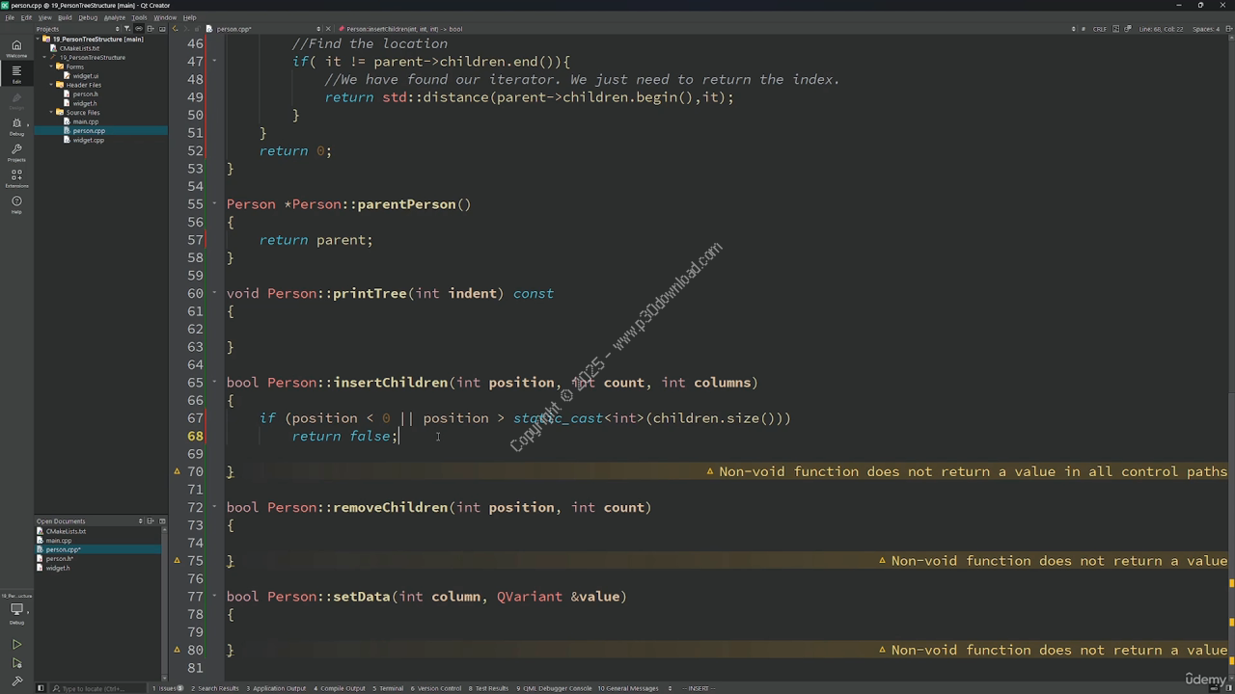Open the Application Output pane
The width and height of the screenshot is (1235, 694).
[276, 688]
